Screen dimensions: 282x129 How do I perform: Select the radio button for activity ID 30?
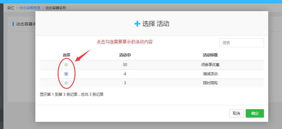point(66,65)
